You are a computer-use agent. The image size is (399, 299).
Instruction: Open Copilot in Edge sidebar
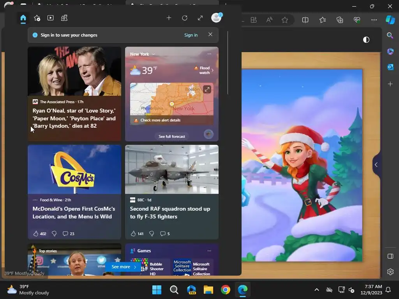[390, 20]
